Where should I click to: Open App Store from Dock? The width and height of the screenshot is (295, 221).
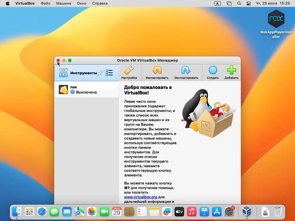pos(217,212)
